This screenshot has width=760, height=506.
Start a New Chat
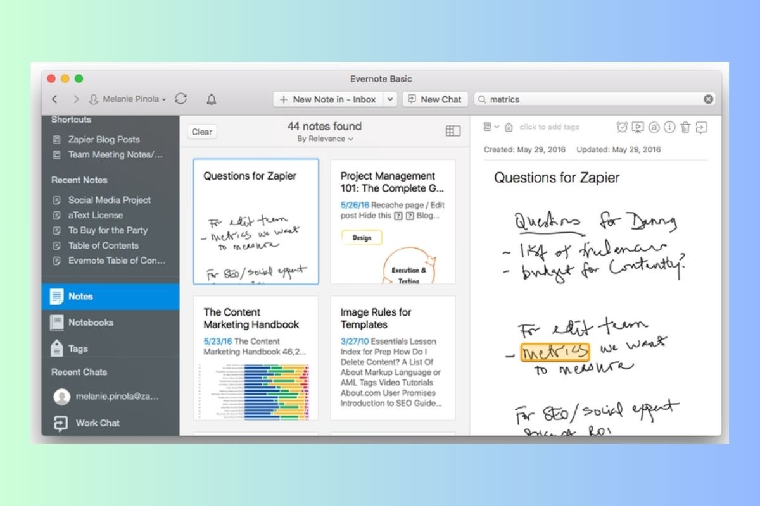tap(435, 99)
